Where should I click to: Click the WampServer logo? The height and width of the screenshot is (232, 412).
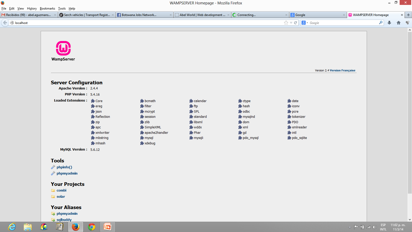(63, 51)
